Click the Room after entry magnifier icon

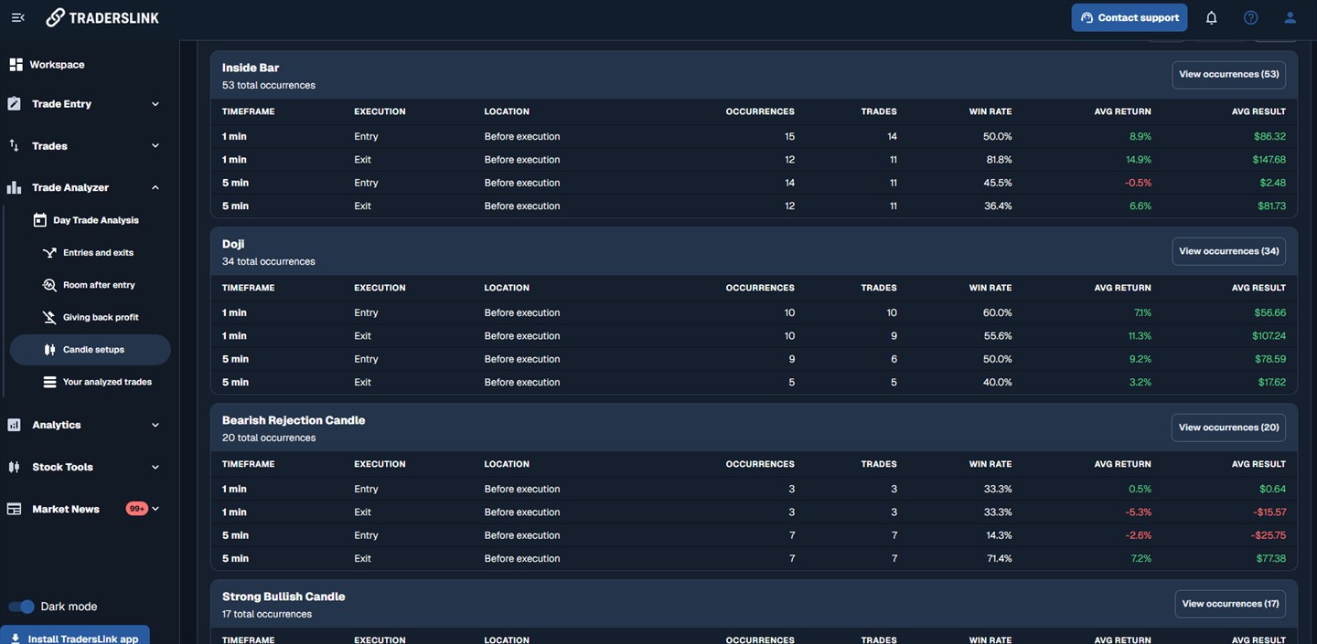pyautogui.click(x=49, y=285)
